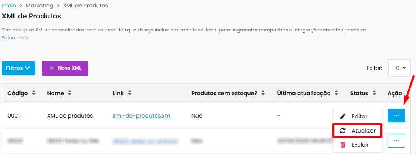Click the red trash icon beside Excluir
The image size is (416, 155).
click(343, 145)
